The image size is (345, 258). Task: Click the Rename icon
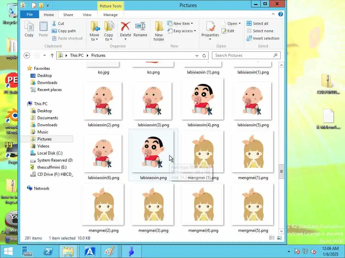140,27
